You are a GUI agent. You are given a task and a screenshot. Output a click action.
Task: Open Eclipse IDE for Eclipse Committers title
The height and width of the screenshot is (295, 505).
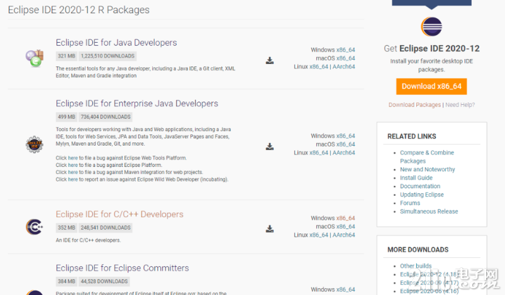[x=123, y=267]
